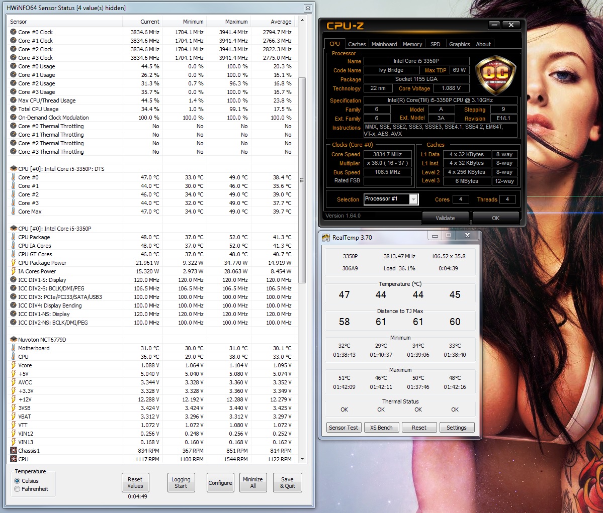The width and height of the screenshot is (603, 513).
Task: Click the sensor list scroll-down arrow
Action: pos(302,459)
